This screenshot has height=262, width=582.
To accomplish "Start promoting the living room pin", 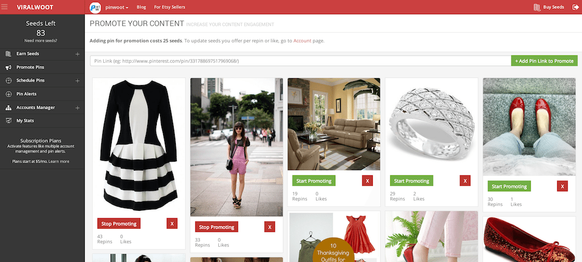I will tap(314, 181).
